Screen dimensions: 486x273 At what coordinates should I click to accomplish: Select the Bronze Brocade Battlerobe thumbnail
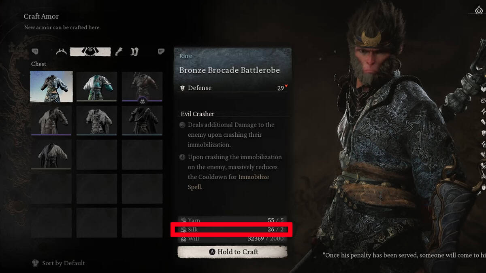click(51, 87)
